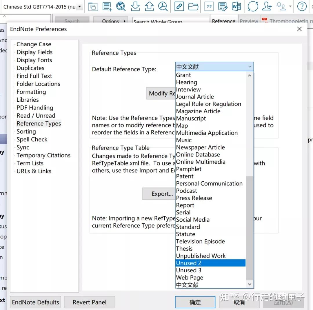Click the Copy to Local Library icon
Image resolution: width=313 pixels, height=310 pixels.
[93, 7]
